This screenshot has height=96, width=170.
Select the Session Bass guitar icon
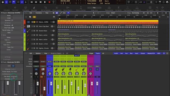tap(28, 31)
